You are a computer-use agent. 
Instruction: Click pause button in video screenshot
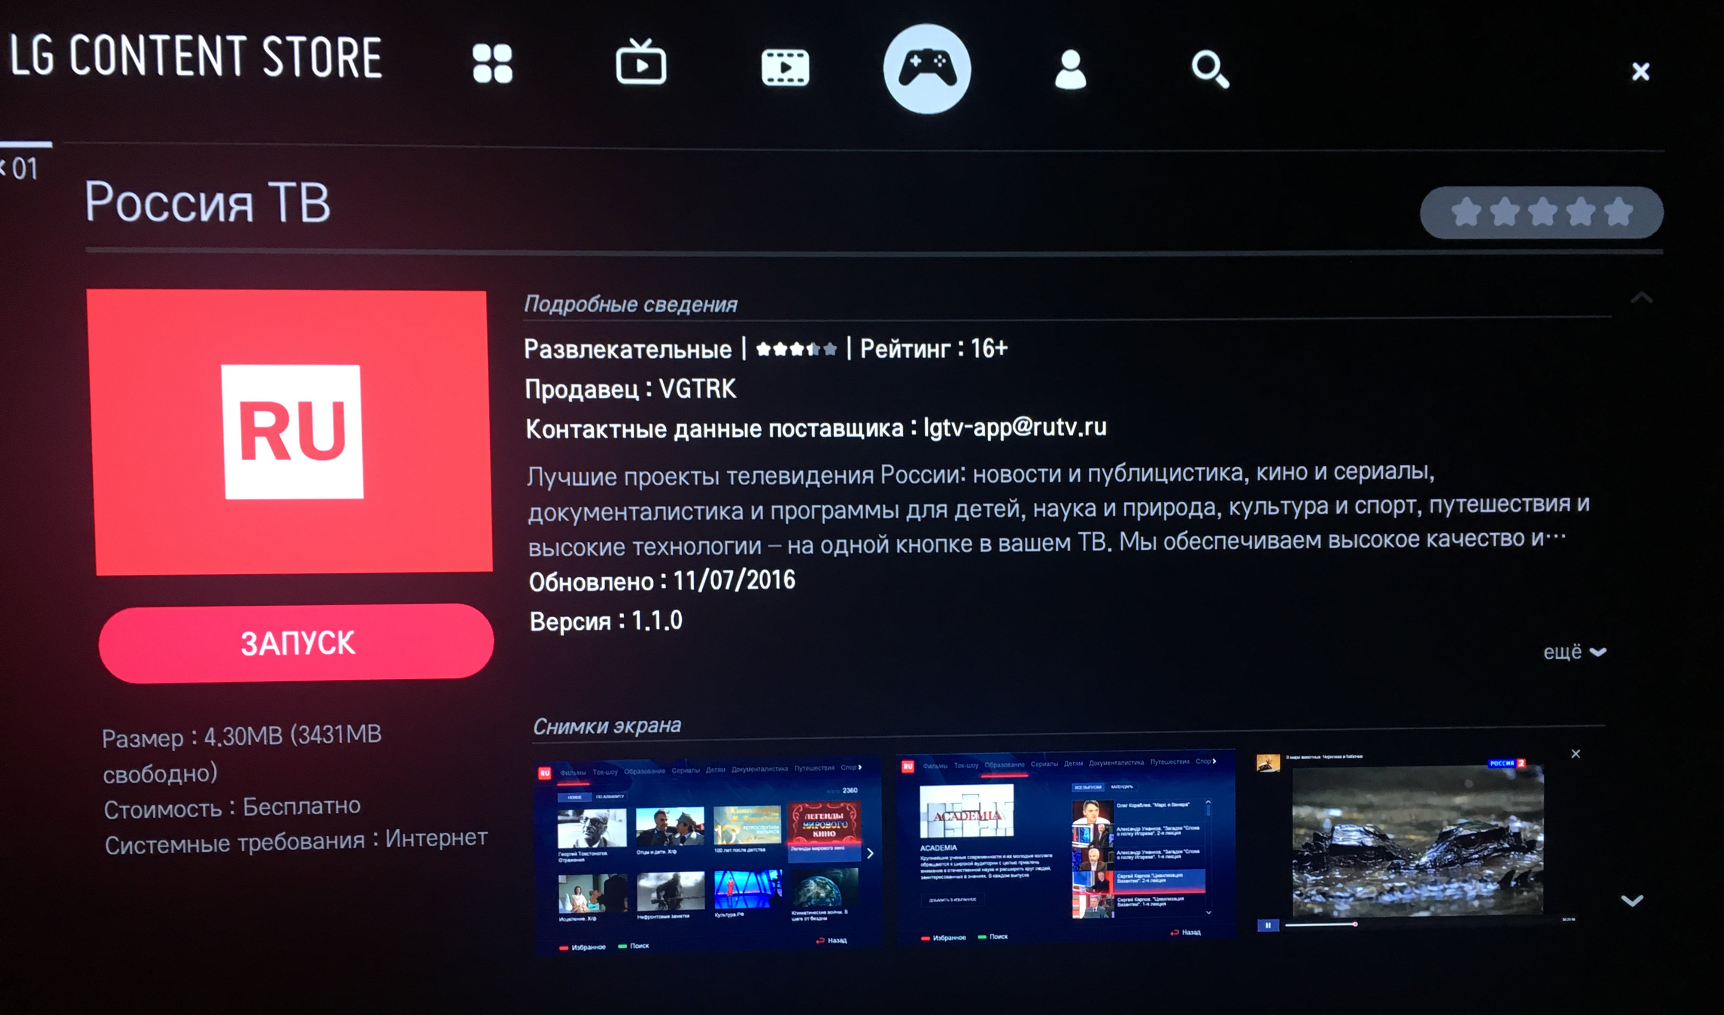point(1268,925)
